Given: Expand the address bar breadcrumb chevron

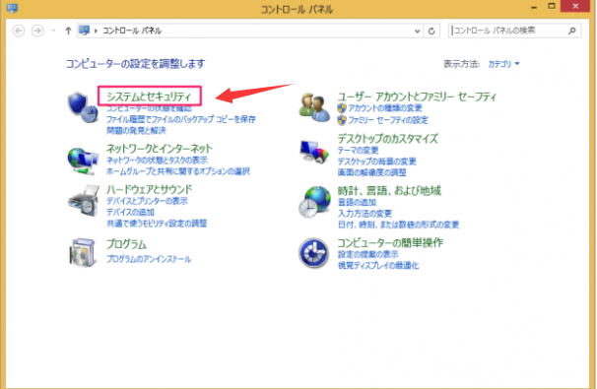Looking at the screenshot, I should (96, 31).
